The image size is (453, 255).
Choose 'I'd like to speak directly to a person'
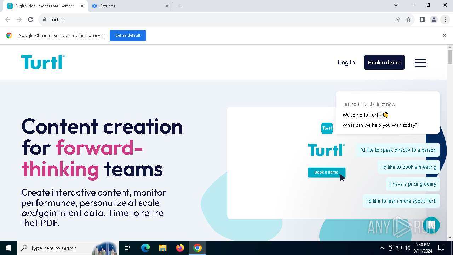[x=398, y=150]
